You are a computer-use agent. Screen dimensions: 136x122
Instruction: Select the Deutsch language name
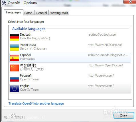26,34
